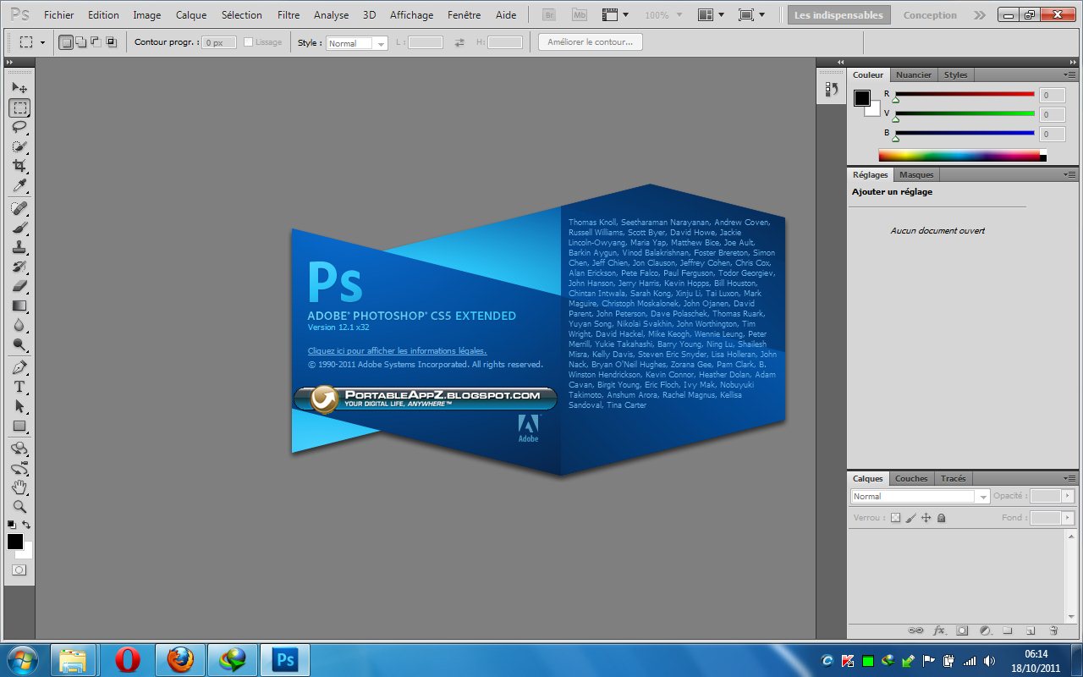Reset to default foreground and background colors

[12, 525]
